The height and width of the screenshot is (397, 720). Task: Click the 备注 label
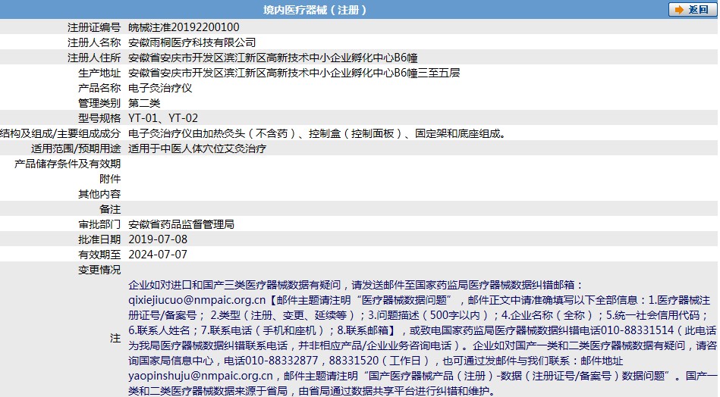110,209
